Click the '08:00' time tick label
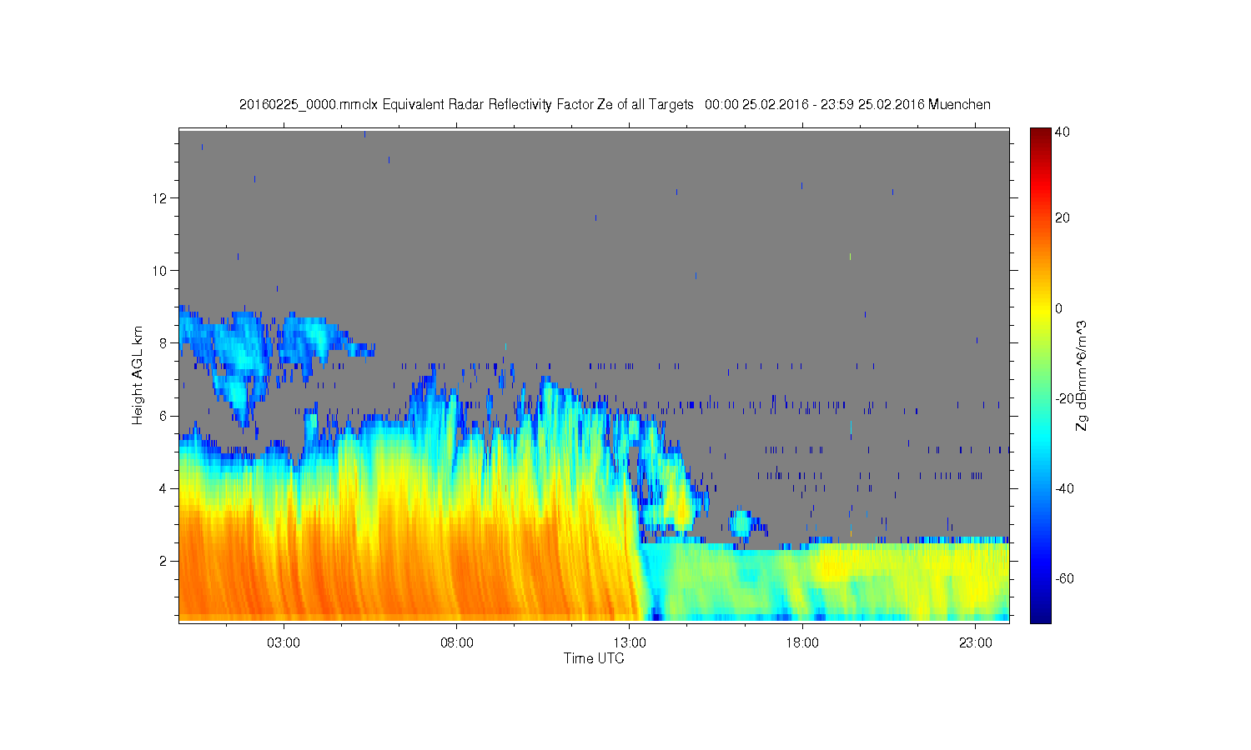This screenshot has width=1251, height=750. 457,643
